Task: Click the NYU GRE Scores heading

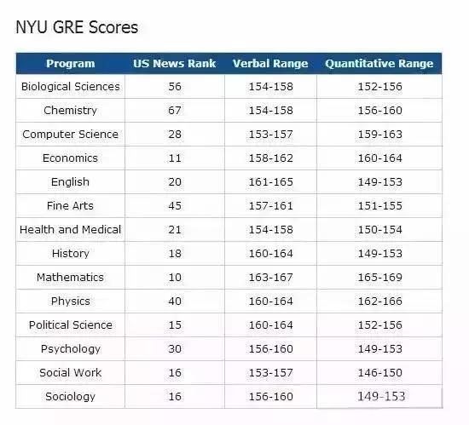Action: (x=77, y=27)
